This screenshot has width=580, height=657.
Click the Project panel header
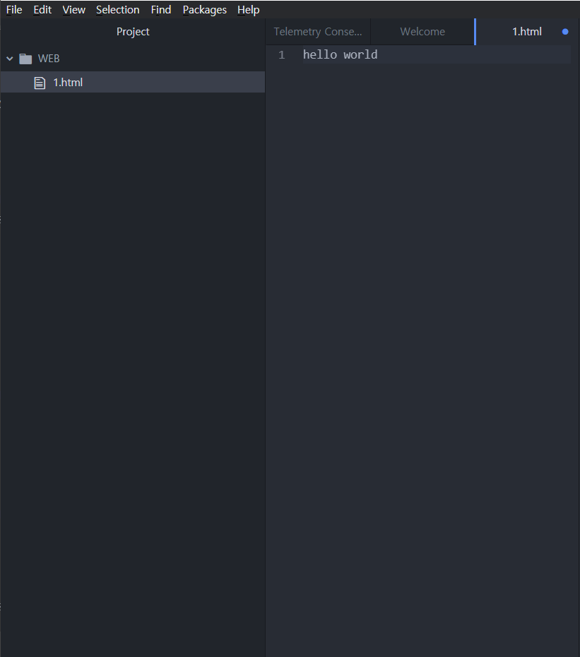133,31
